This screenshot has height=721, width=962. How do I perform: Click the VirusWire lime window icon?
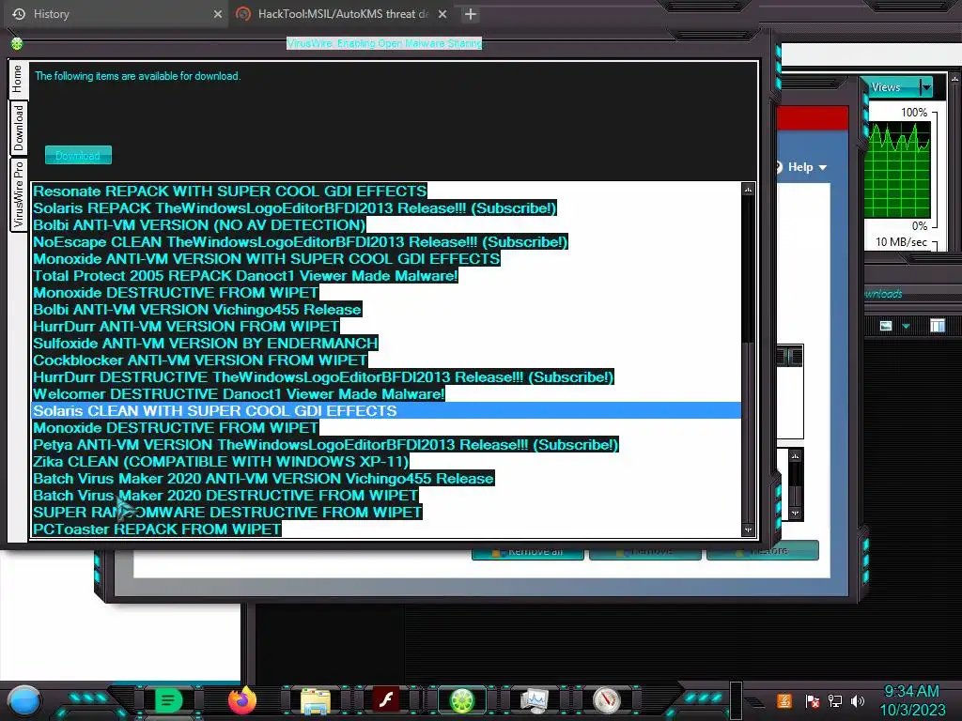[x=17, y=43]
